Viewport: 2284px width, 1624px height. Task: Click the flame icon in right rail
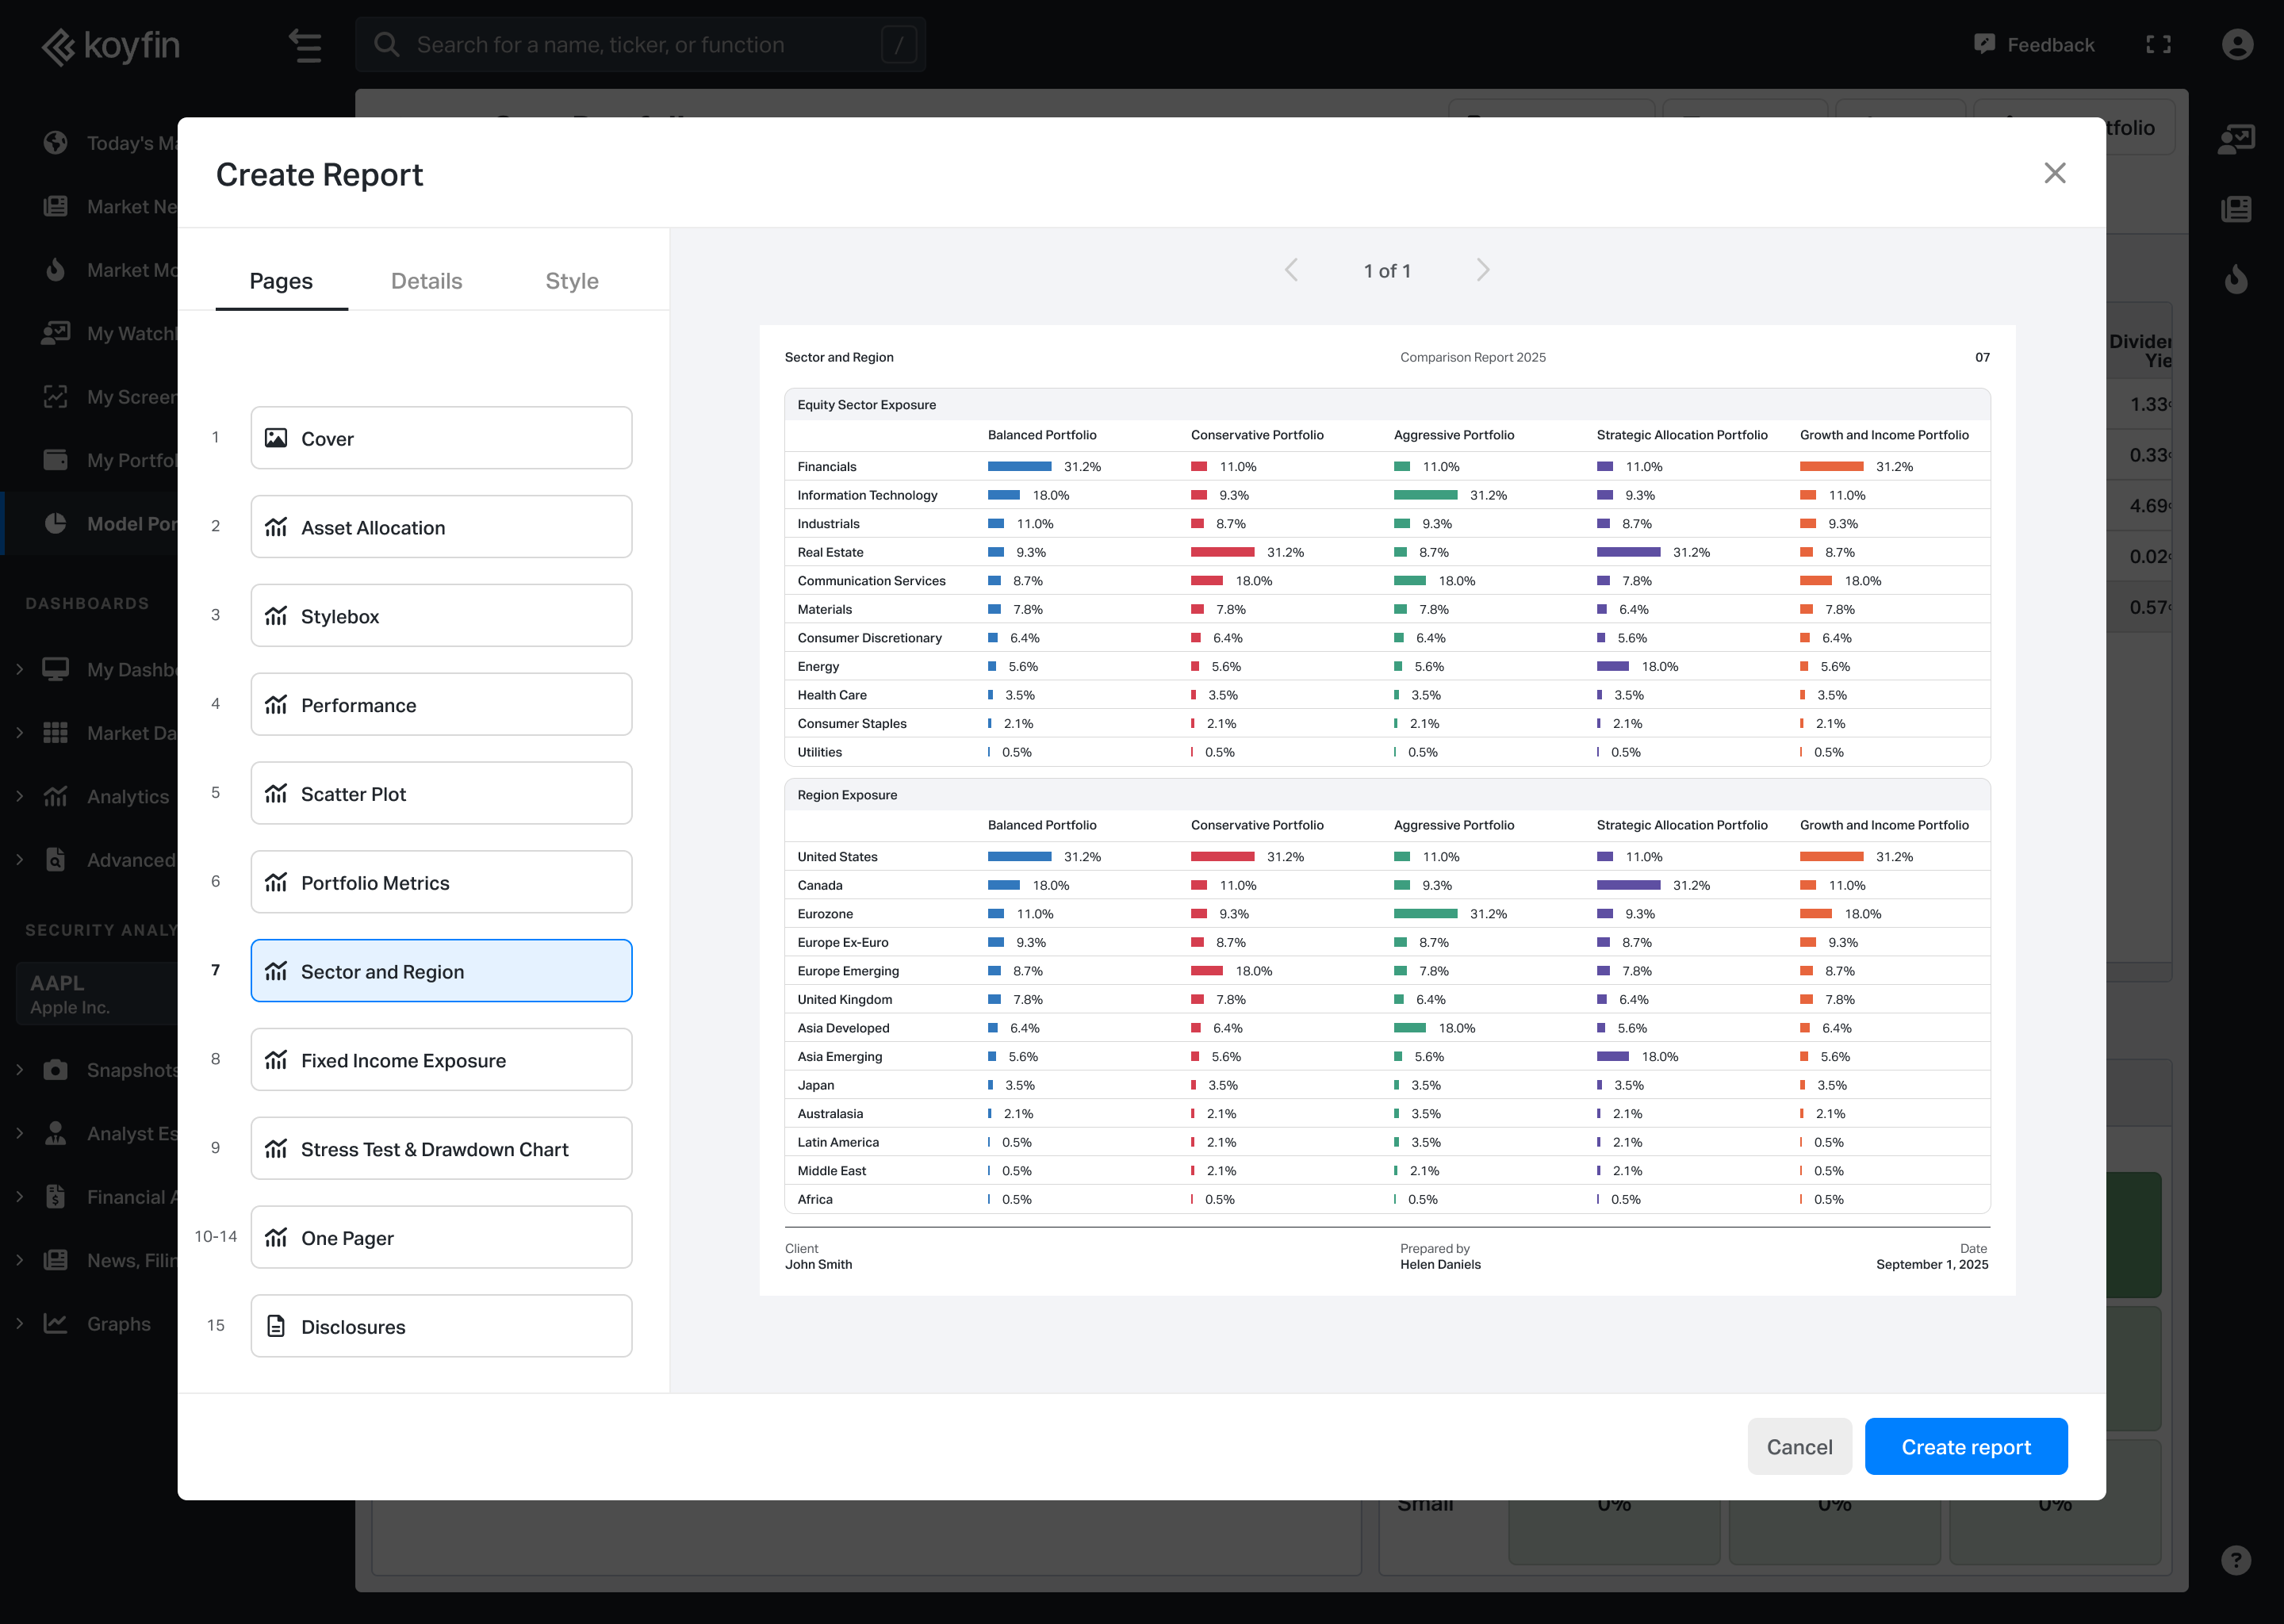pyautogui.click(x=2236, y=279)
